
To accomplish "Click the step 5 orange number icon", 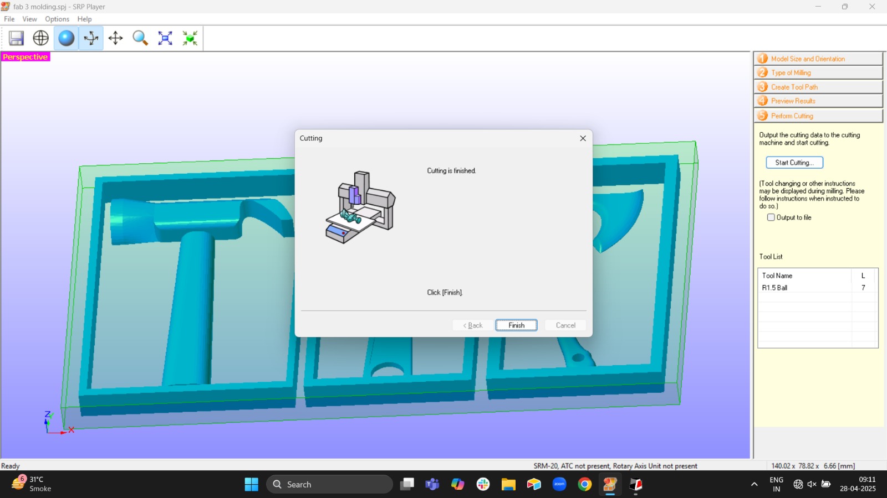I will (763, 115).
